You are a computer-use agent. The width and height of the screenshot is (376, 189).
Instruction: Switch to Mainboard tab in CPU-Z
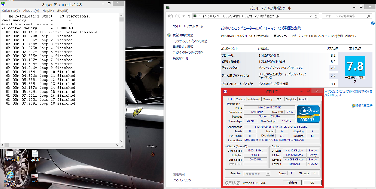coord(254,99)
